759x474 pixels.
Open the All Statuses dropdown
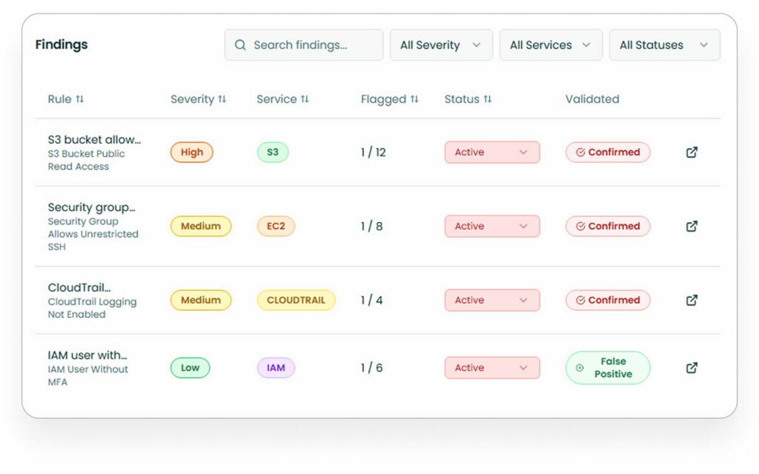tap(663, 44)
